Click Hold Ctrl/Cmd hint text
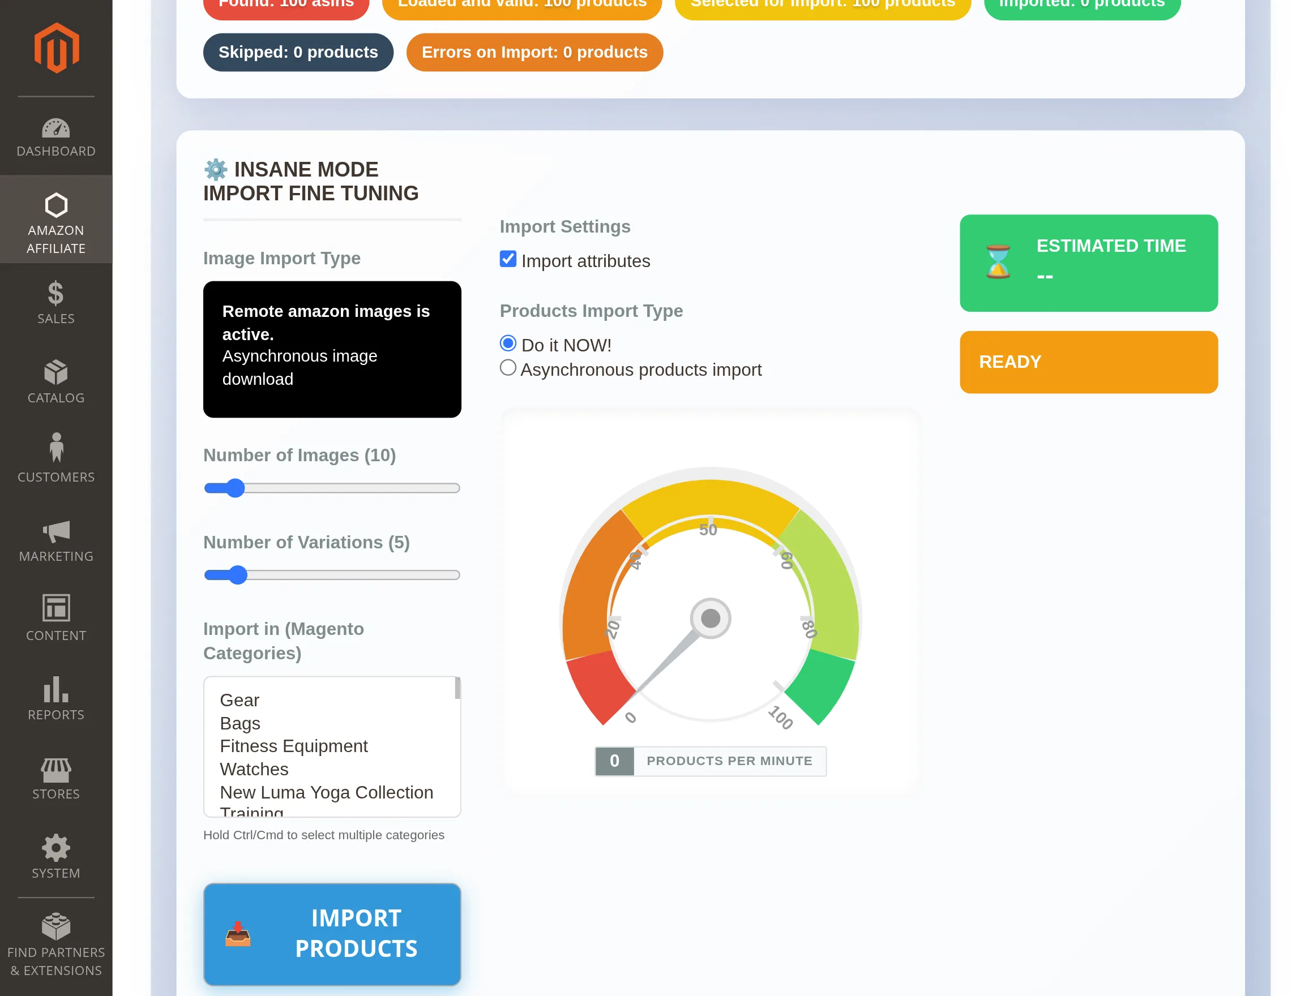Viewport: 1309px width, 996px height. click(x=324, y=835)
